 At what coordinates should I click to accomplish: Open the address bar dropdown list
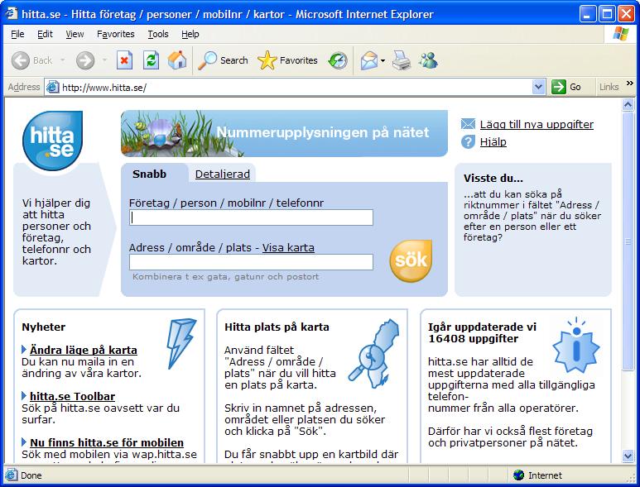click(539, 87)
